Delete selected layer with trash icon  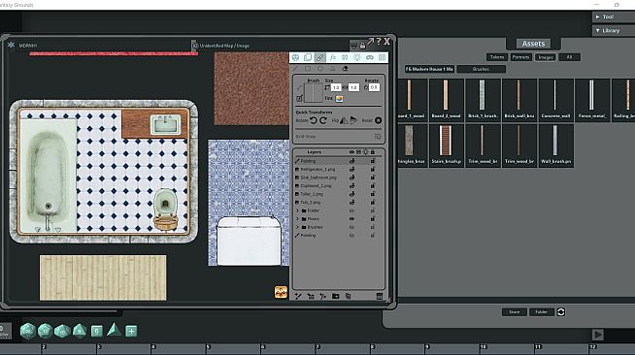380,297
